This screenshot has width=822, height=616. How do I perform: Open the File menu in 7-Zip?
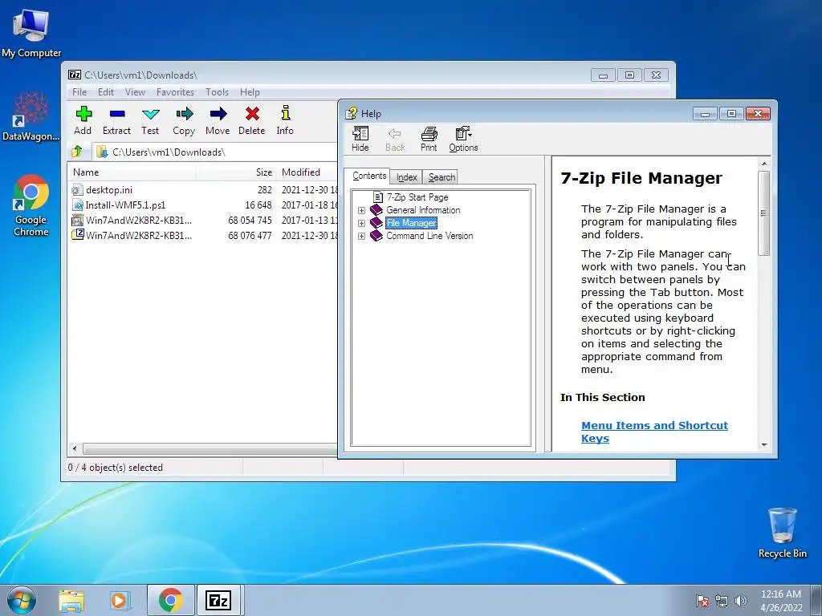[79, 92]
